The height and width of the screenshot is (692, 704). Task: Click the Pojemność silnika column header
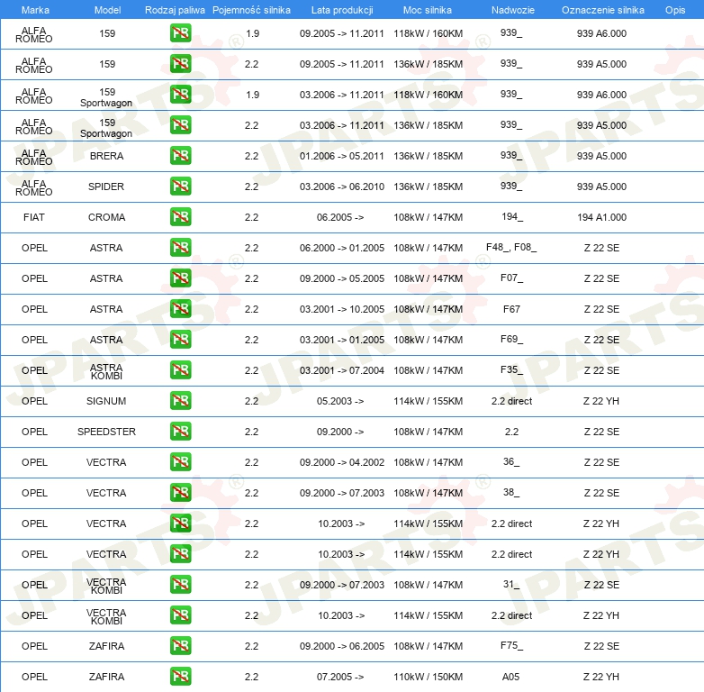(x=251, y=10)
